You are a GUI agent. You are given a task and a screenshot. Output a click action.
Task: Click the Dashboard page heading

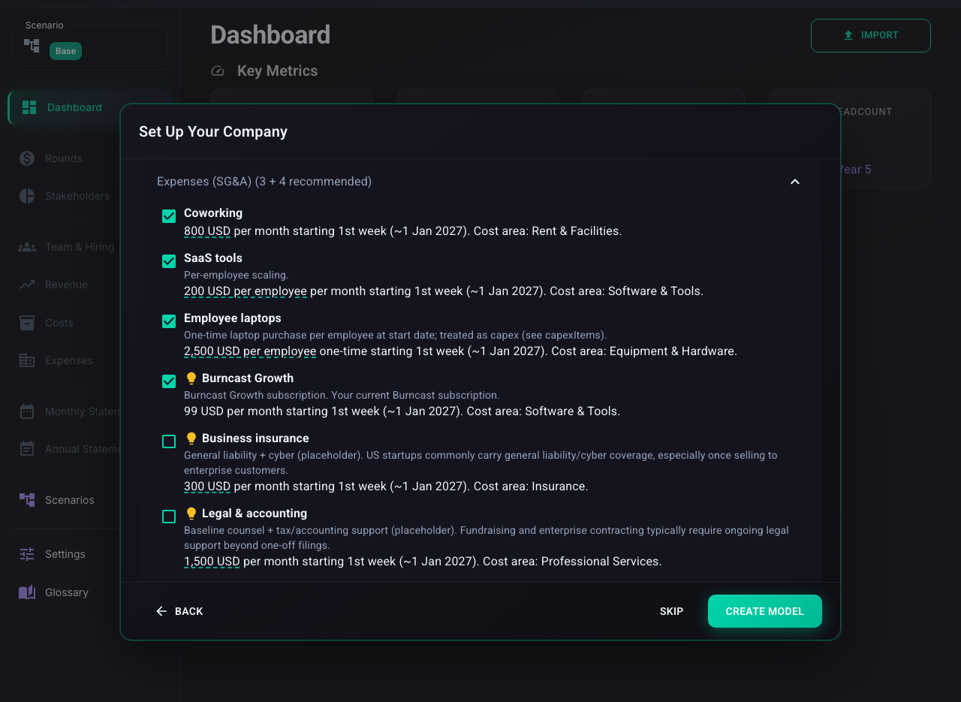click(x=270, y=35)
